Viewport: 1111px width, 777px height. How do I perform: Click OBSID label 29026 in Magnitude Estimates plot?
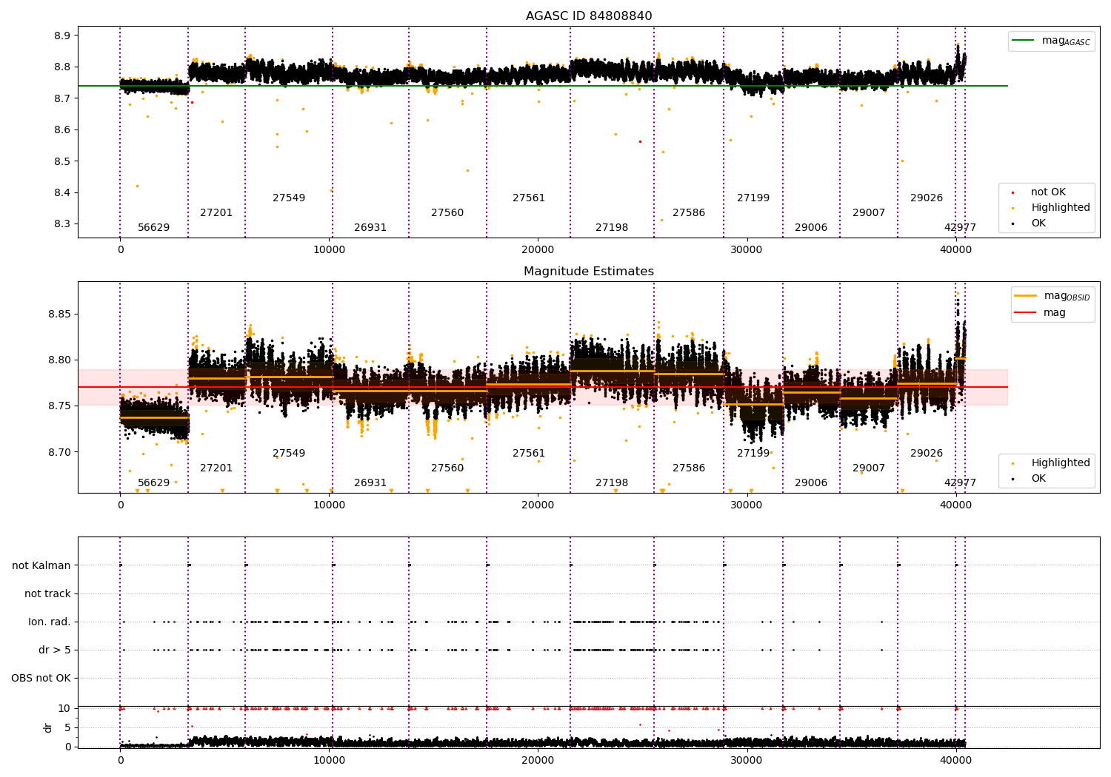pos(927,454)
